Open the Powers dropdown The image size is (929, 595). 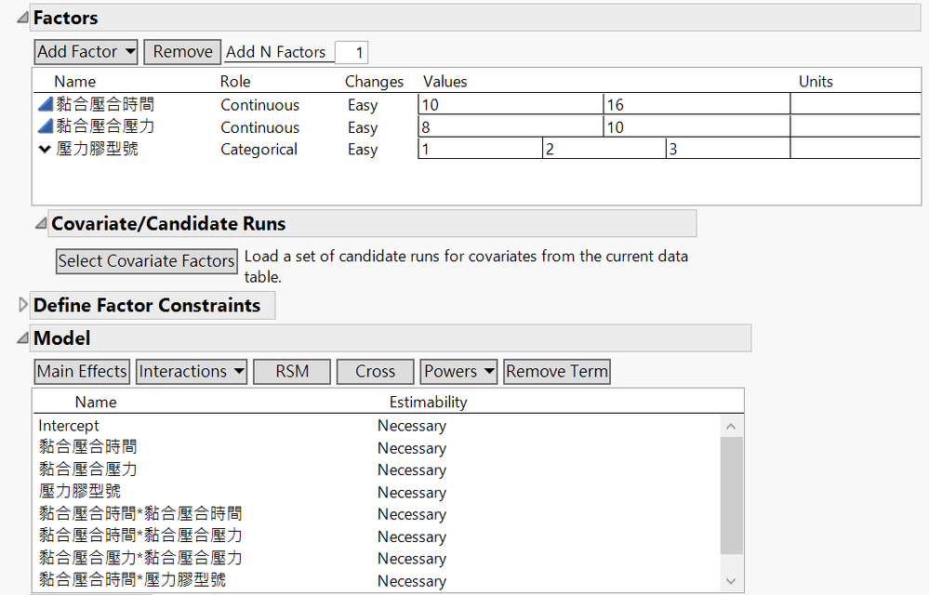pos(458,371)
